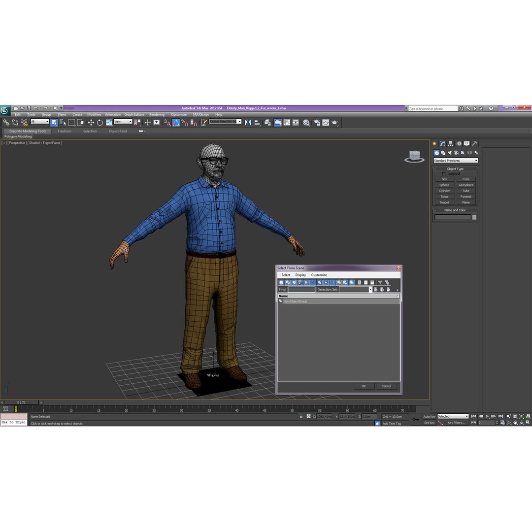The width and height of the screenshot is (532, 532).
Task: Open the Modify command panel tab
Action: [442, 144]
